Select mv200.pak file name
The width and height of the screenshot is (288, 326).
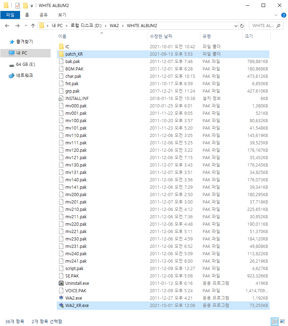click(x=76, y=195)
